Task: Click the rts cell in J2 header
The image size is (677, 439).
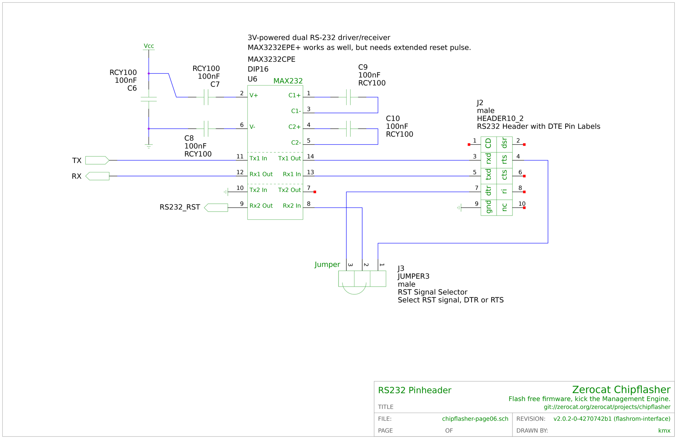Action: coord(504,160)
